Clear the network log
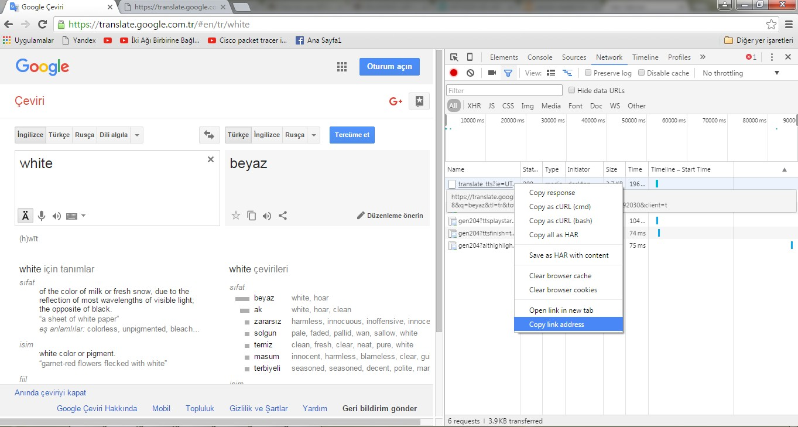The width and height of the screenshot is (798, 427). click(470, 73)
